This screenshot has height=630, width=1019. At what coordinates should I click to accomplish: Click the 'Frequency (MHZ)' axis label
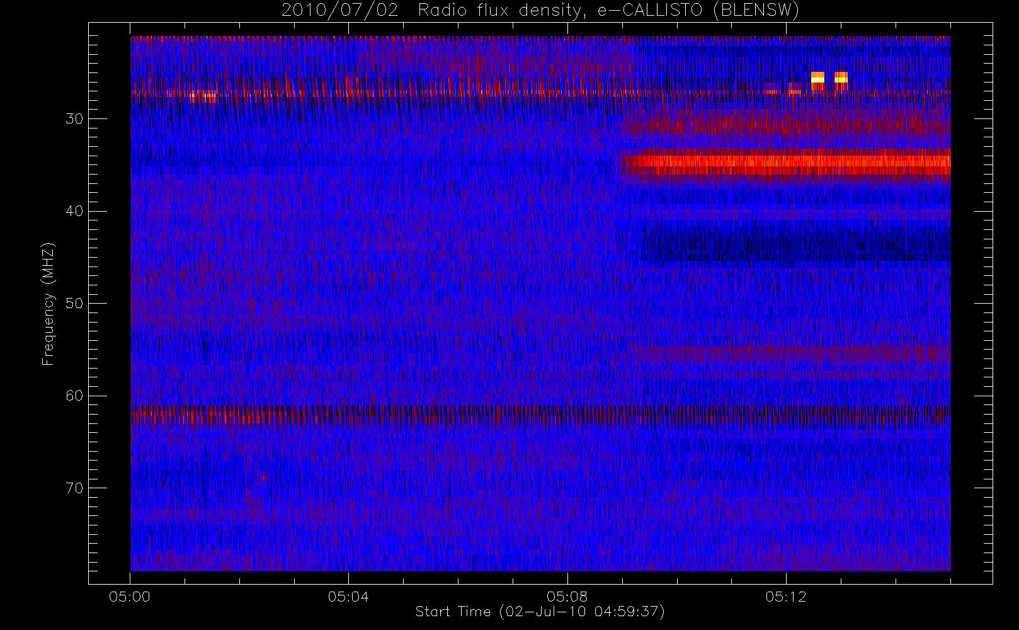[x=48, y=304]
